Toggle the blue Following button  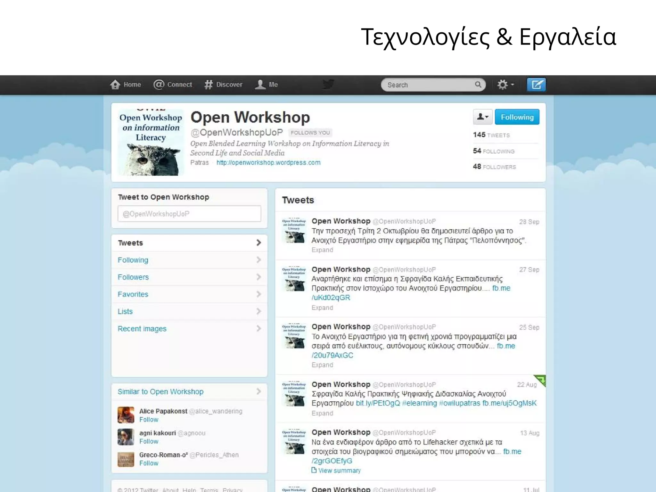517,117
